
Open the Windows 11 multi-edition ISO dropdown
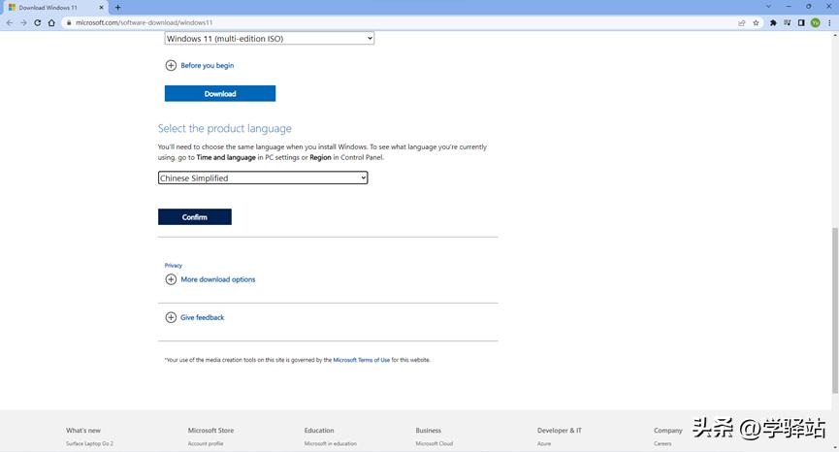[269, 39]
